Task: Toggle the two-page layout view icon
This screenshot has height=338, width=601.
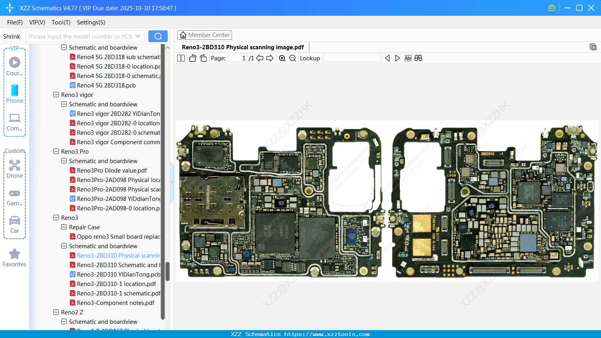Action: (180, 58)
